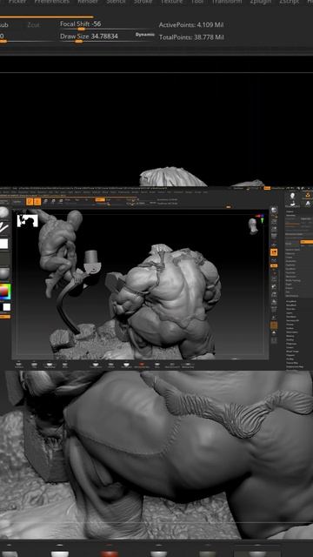The height and width of the screenshot is (557, 313).
Task: Click the ActivePoints: 4.109 Mil readout
Action: tap(191, 25)
